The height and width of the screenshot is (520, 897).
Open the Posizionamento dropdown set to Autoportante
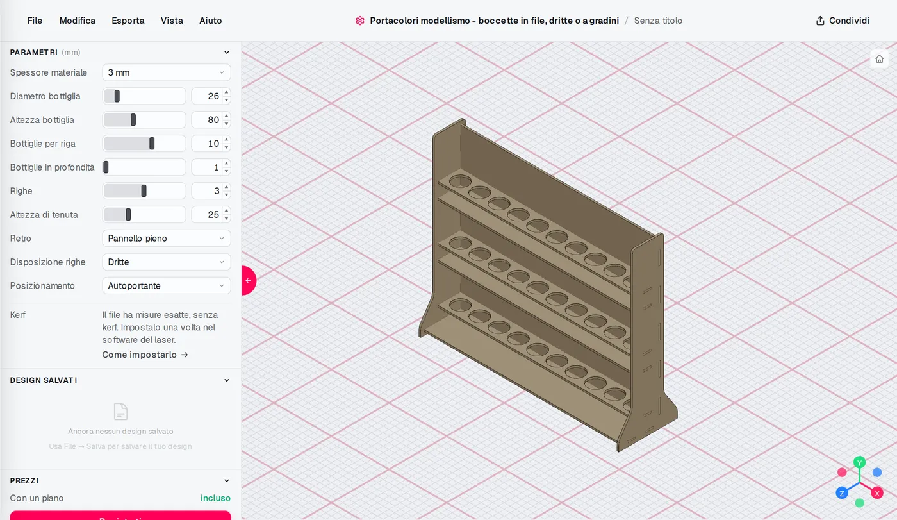[167, 286]
